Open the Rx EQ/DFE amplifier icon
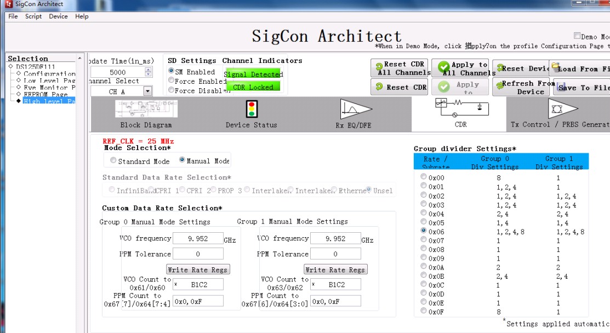The width and height of the screenshot is (610, 333). point(356,109)
